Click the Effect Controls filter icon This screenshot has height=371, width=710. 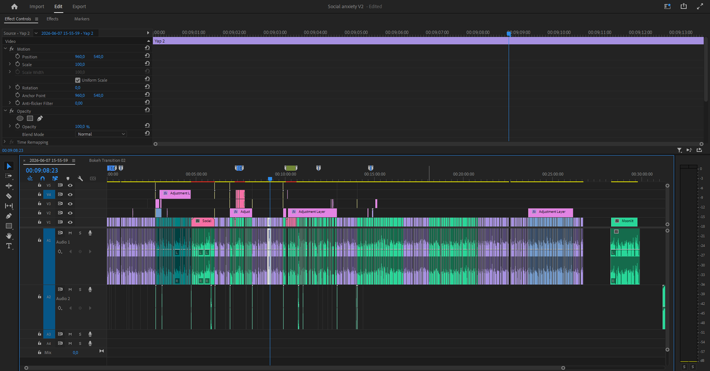click(x=679, y=151)
